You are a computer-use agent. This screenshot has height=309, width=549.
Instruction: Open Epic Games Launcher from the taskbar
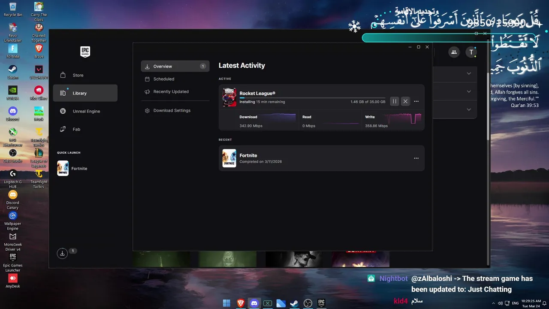pos(321,303)
